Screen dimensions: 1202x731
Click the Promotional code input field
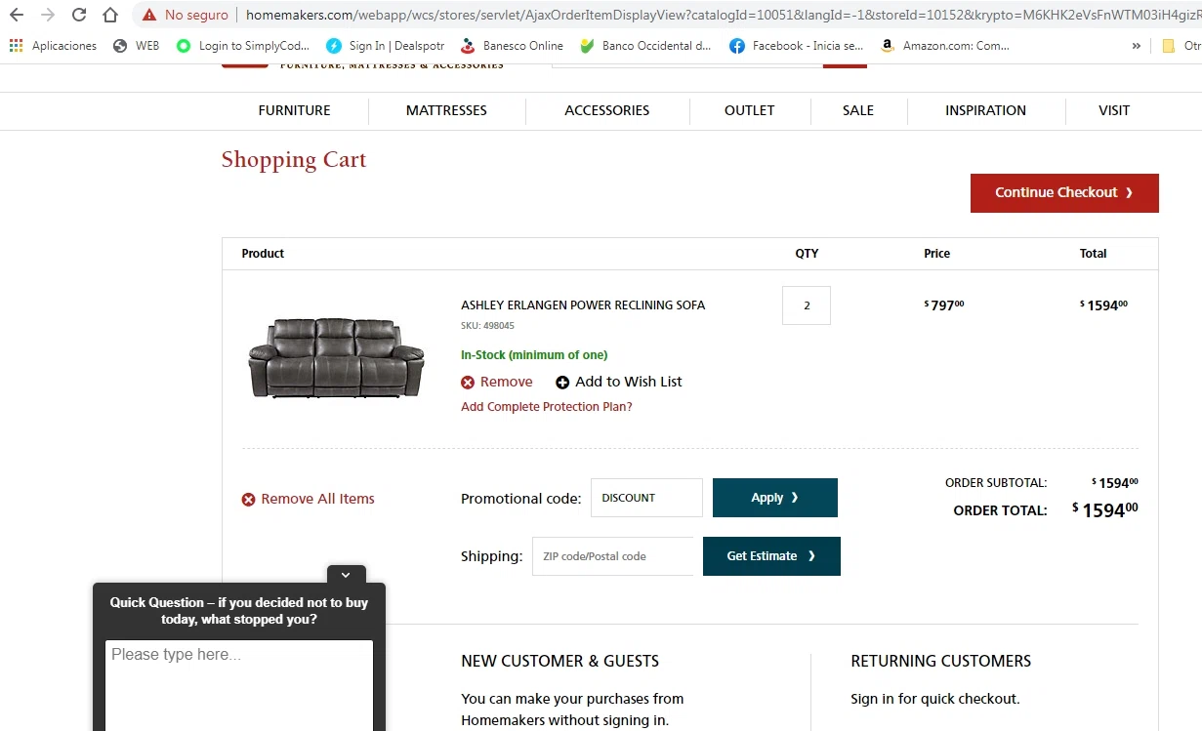click(x=646, y=498)
